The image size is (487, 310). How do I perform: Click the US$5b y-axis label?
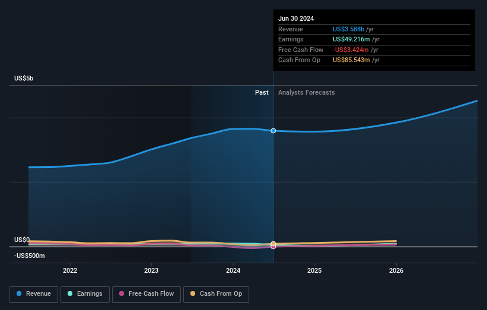[24, 78]
